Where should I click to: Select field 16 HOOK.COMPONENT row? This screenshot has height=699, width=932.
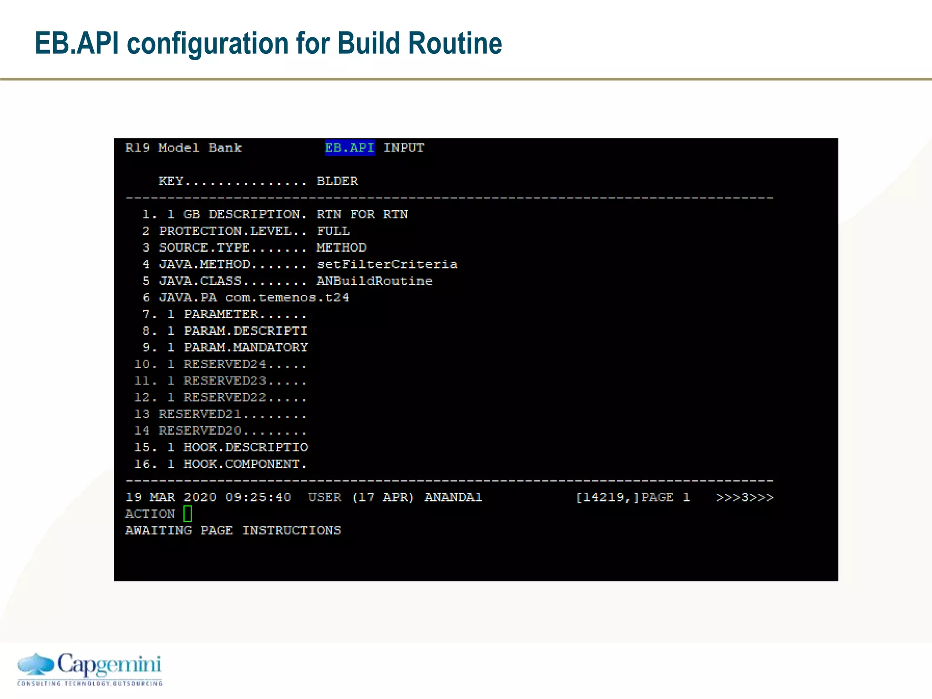pyautogui.click(x=220, y=464)
